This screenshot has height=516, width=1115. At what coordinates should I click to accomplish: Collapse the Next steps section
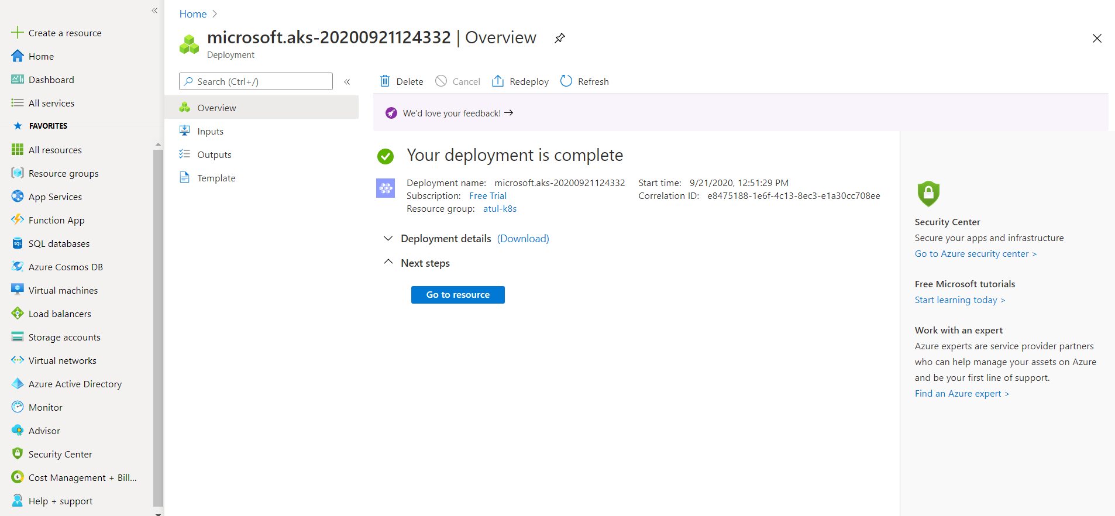(x=388, y=263)
